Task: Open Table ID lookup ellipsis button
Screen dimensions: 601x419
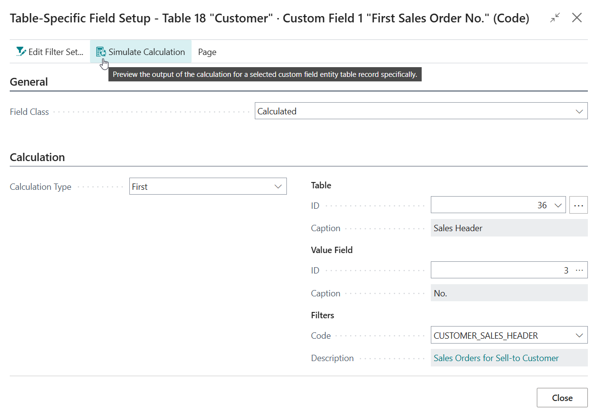Action: pyautogui.click(x=578, y=205)
